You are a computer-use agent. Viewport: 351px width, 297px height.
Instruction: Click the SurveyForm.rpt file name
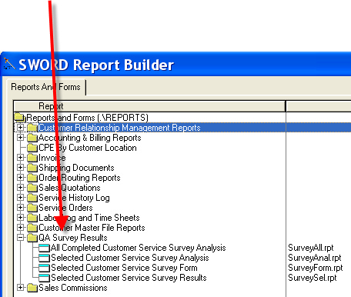coord(316,268)
